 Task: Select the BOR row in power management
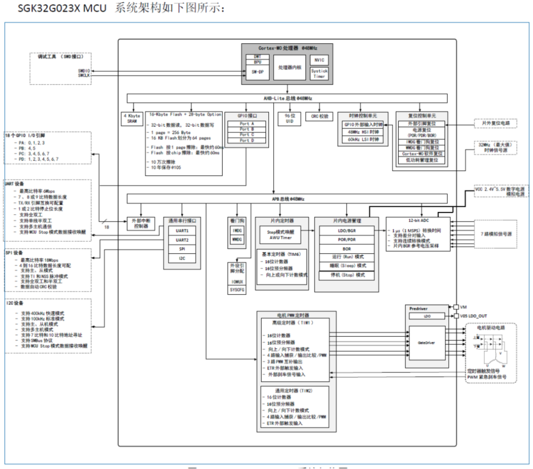(x=347, y=249)
